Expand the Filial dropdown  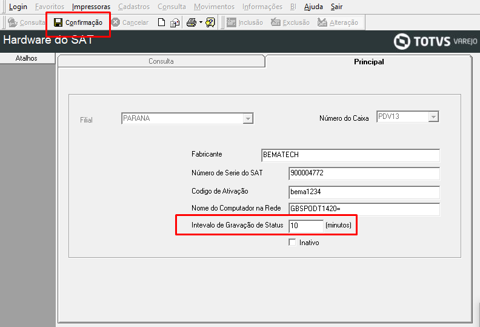(x=248, y=118)
